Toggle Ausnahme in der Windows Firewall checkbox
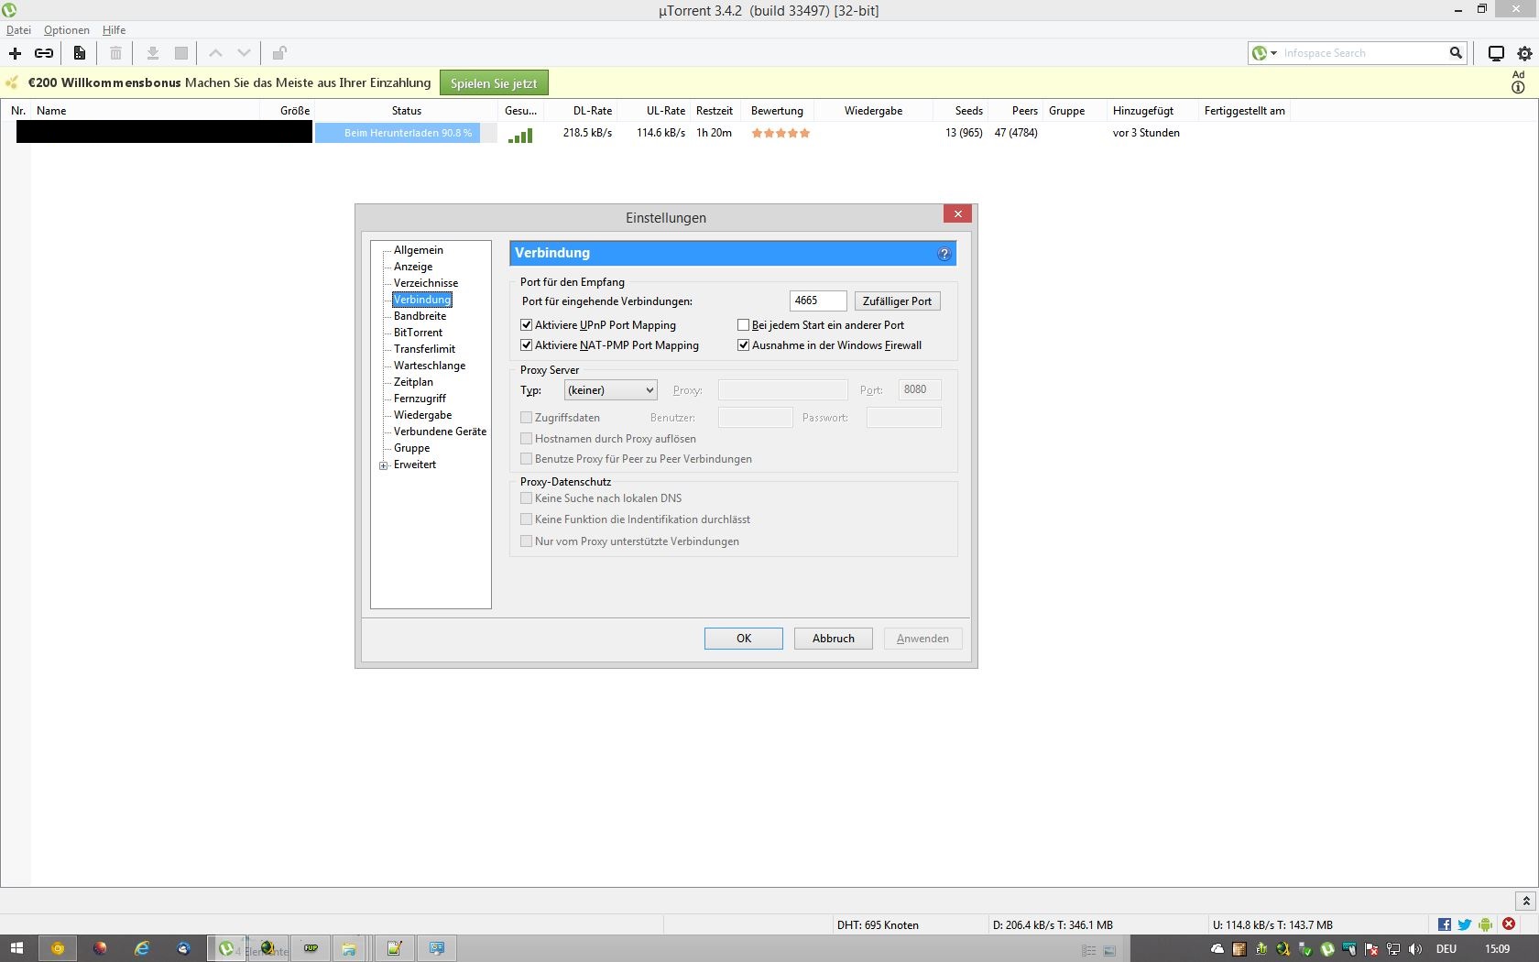This screenshot has width=1539, height=962. (x=743, y=345)
